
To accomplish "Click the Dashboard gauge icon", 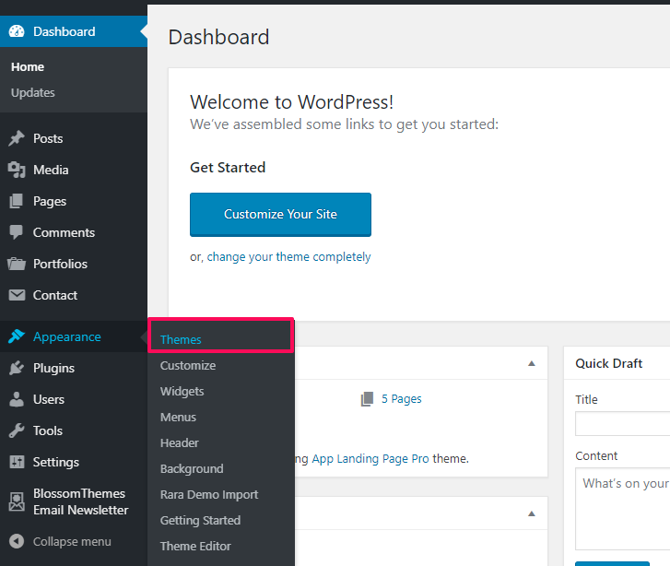I will [17, 31].
